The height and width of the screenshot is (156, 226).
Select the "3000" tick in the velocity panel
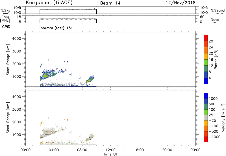(17, 109)
